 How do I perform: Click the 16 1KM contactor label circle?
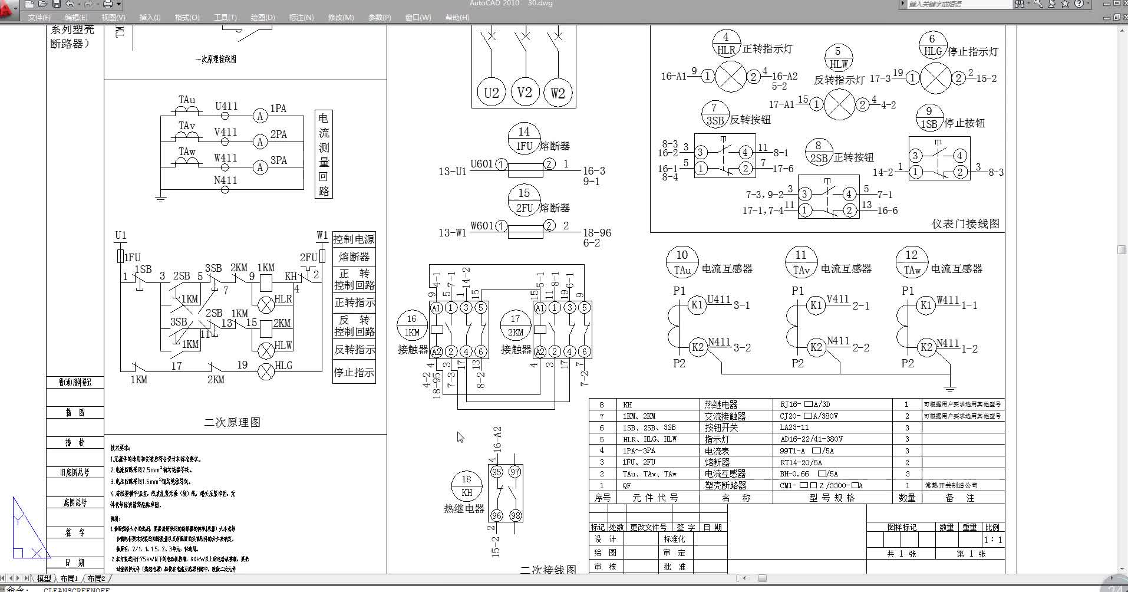click(412, 325)
